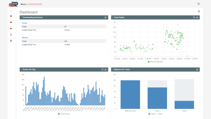Toggle the Trucks Per Day legend swatch
211x119 pixels.
59,114
